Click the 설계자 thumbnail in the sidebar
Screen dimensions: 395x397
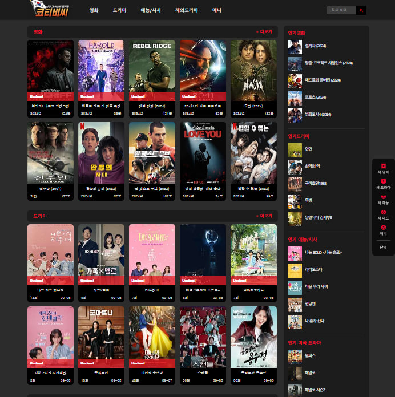pos(295,47)
